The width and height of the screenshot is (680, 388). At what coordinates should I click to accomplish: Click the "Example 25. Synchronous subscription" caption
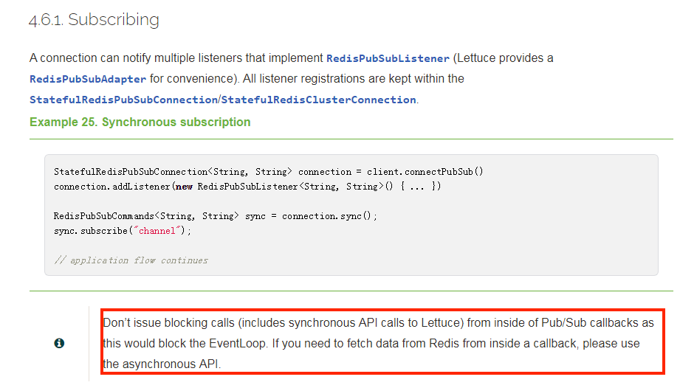[140, 122]
